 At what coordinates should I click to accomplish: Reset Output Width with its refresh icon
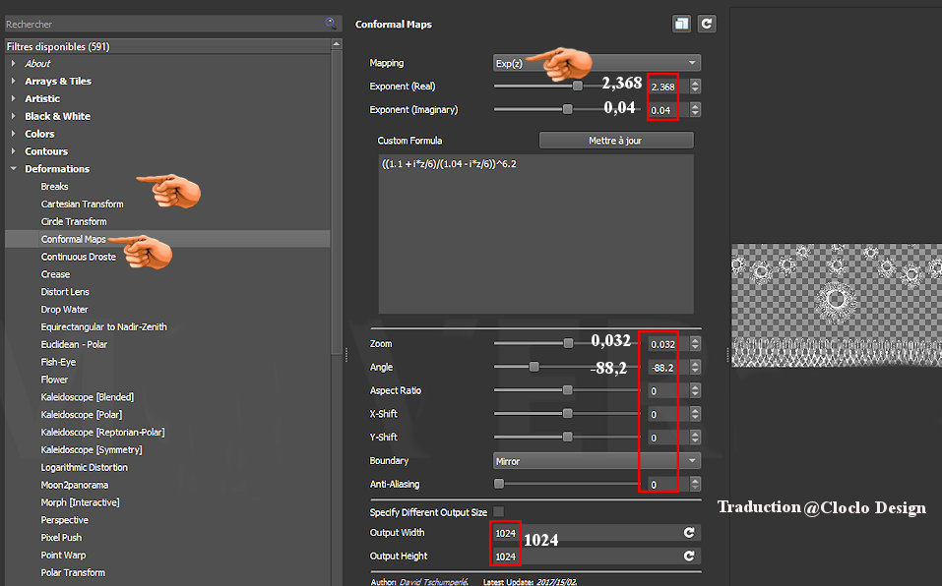click(689, 533)
